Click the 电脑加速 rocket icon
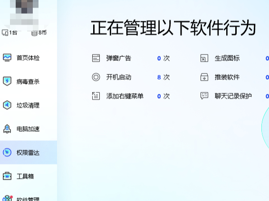Viewport: 269px width, 201px height. point(7,128)
